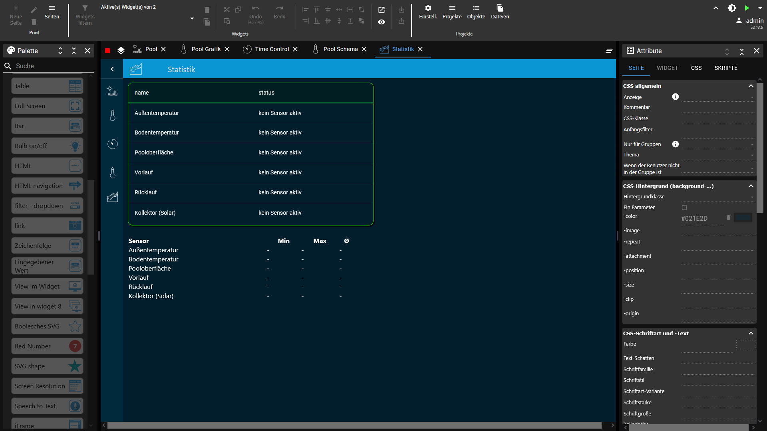Open the Aktive Widgets dropdown
The width and height of the screenshot is (767, 431).
tap(192, 18)
